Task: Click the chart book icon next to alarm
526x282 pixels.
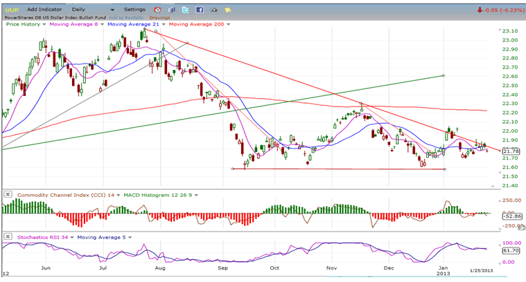Action: 172,10
